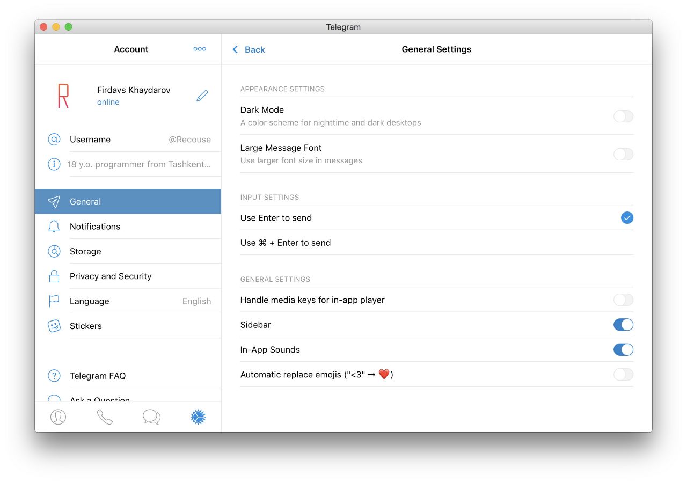Screen dimensions: 687x482
Task: Click the Dark Mode description text
Action: (x=331, y=123)
